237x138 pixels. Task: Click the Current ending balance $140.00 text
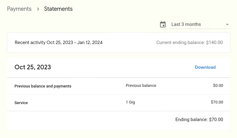189,43
